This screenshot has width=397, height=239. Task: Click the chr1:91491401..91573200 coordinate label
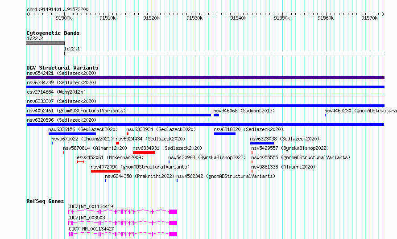(58, 9)
